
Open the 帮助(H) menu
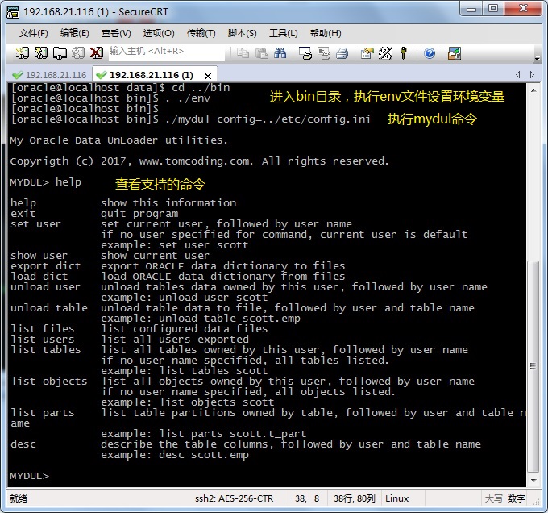(x=326, y=33)
